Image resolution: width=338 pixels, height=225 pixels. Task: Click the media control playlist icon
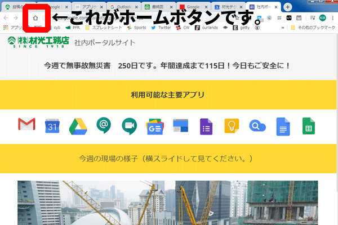pos(313,18)
